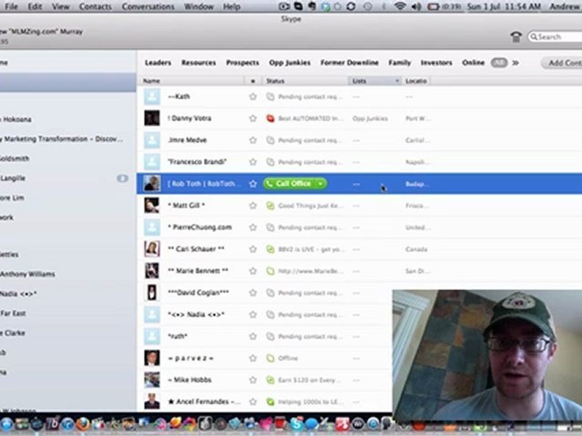Image resolution: width=582 pixels, height=436 pixels.
Task: Open the View menu
Action: tap(61, 6)
